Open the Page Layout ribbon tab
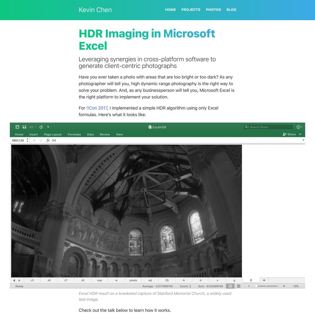This screenshot has height=315, width=315. (53, 135)
